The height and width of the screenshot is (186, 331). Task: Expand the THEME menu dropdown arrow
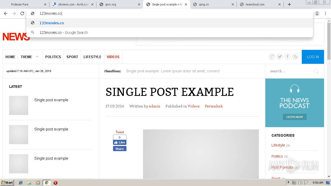[37, 57]
